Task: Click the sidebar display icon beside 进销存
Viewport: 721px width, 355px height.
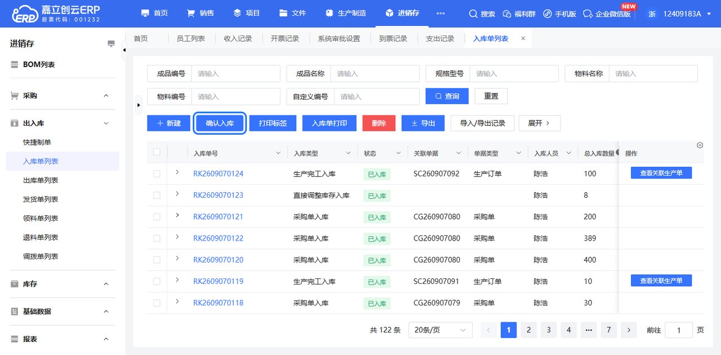Action: [x=111, y=44]
